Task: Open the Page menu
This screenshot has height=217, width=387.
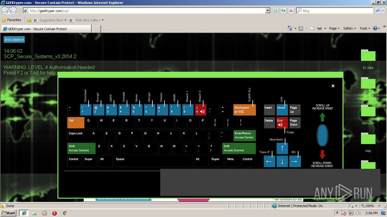Action: tap(334, 28)
